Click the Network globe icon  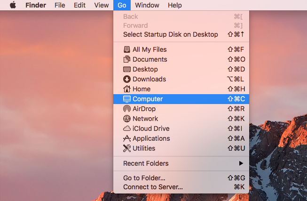[126, 119]
